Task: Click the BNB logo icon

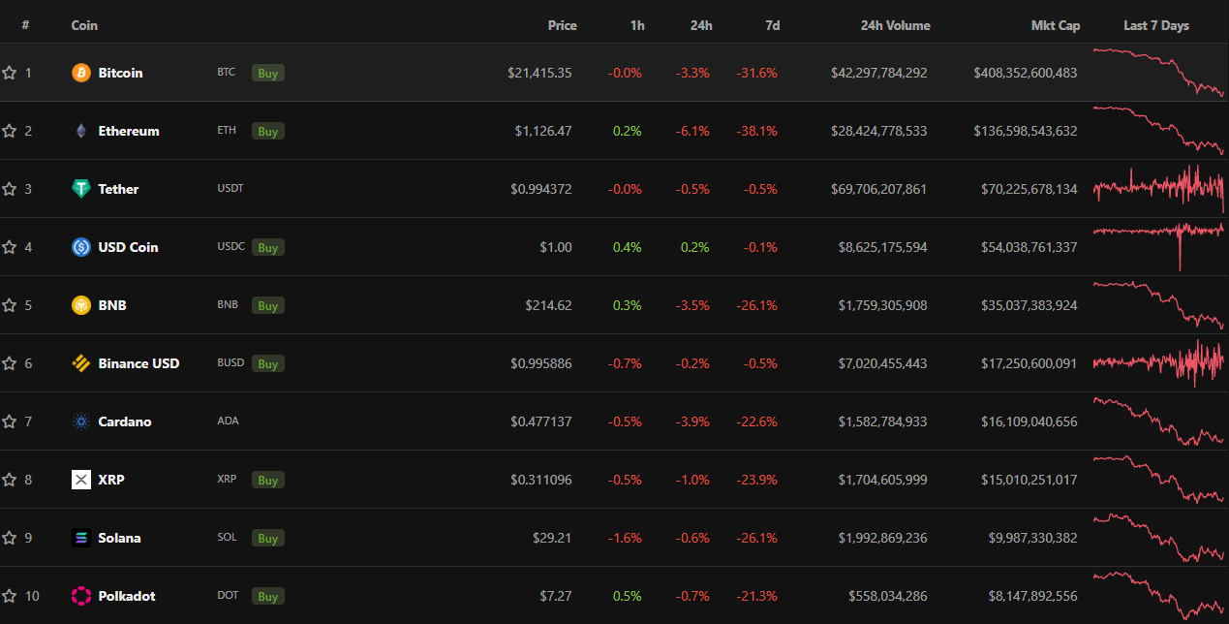Action: [x=81, y=305]
